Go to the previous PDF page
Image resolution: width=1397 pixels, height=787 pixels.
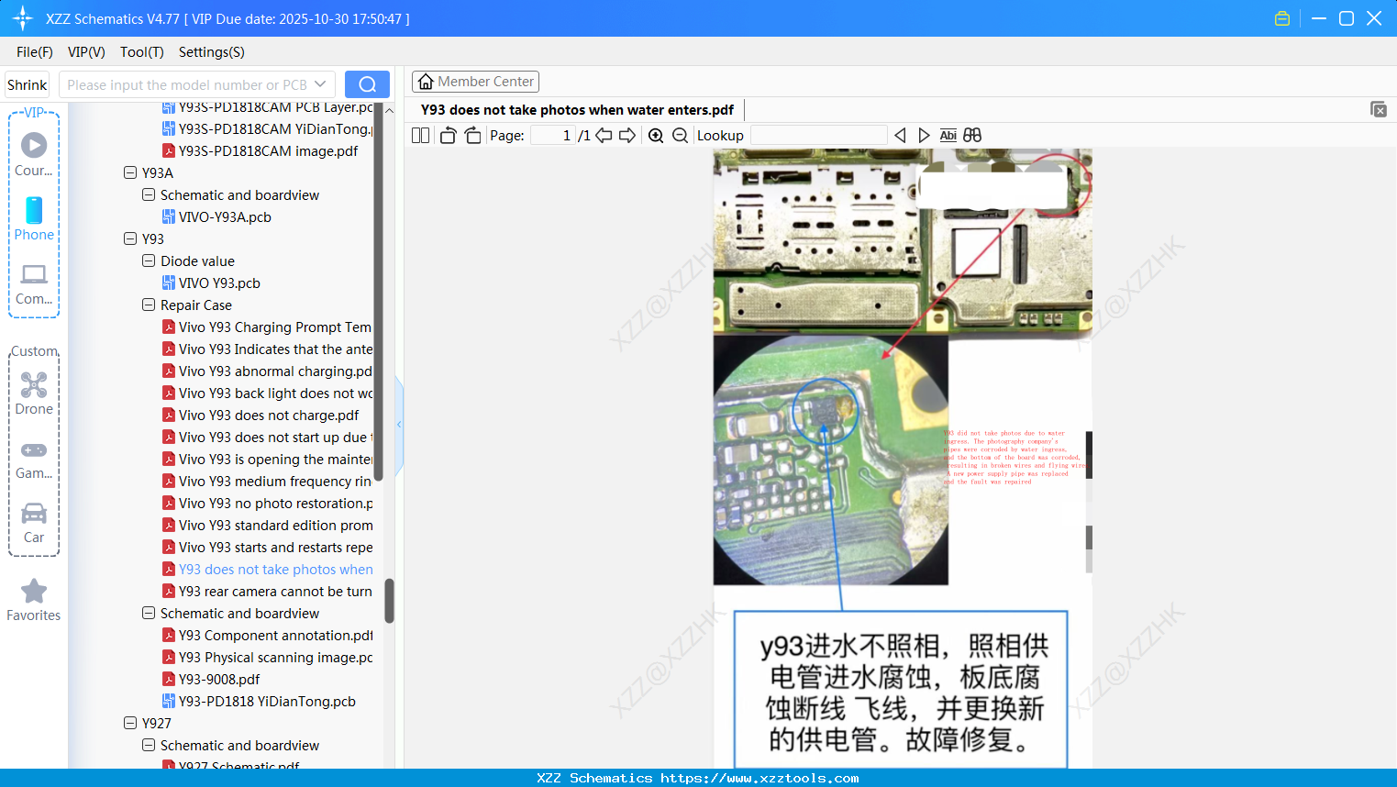604,136
